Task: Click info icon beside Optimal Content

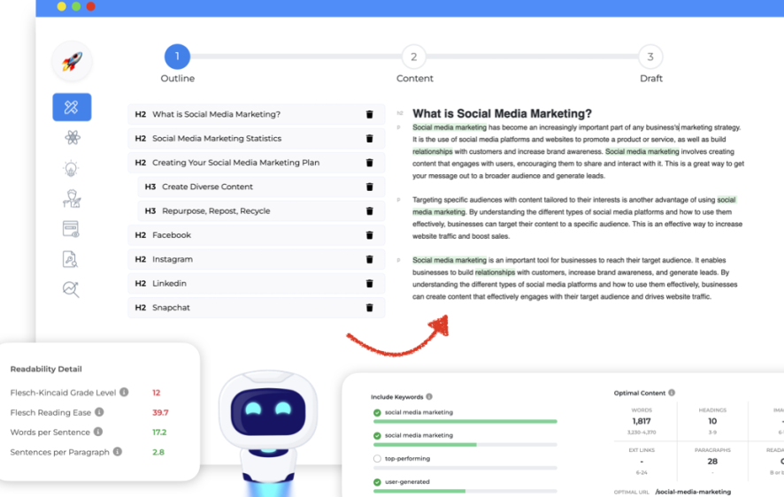Action: (x=672, y=393)
